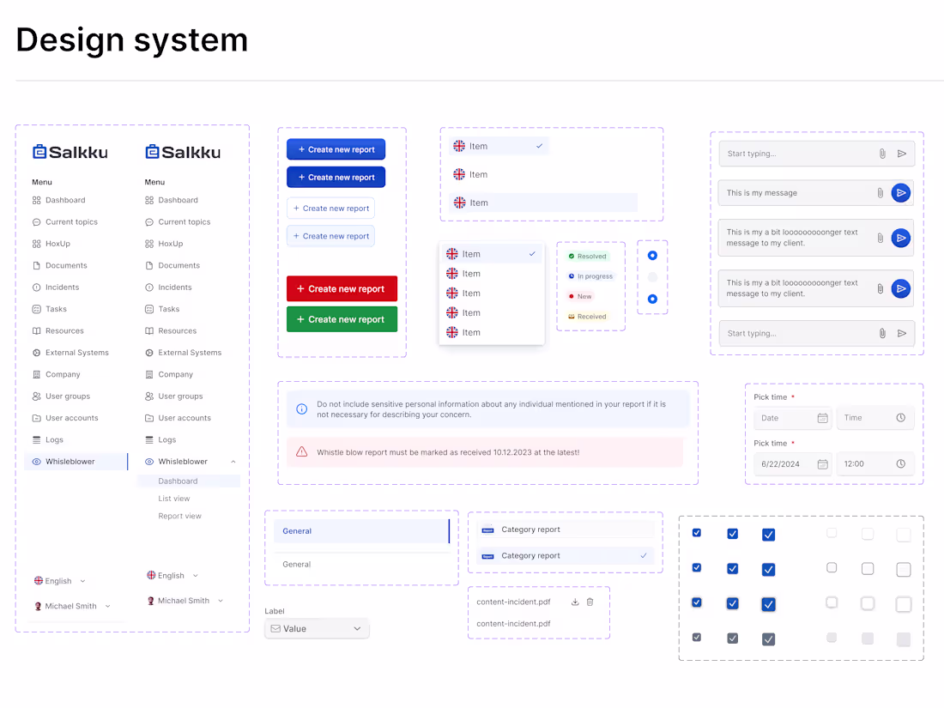Click the blue send icon on the 'This is my message' field
The width and height of the screenshot is (944, 708).
tap(901, 192)
